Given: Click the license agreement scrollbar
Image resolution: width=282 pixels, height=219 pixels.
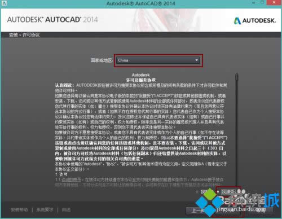Looking at the screenshot, I should point(237,130).
